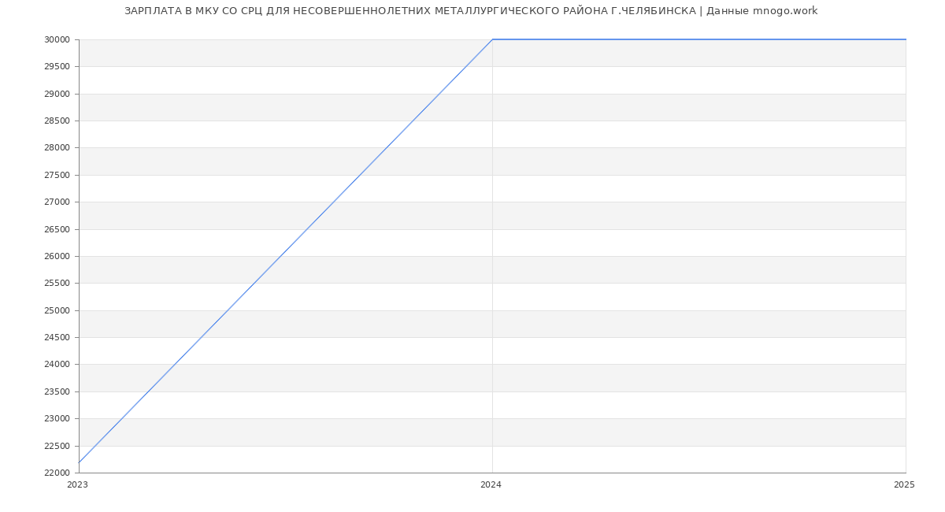Click the 24500 y-axis label
Viewport: 945px width, 512px height.
coord(57,337)
